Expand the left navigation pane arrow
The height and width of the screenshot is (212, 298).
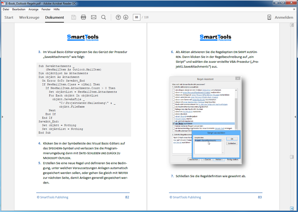click(x=2, y=117)
